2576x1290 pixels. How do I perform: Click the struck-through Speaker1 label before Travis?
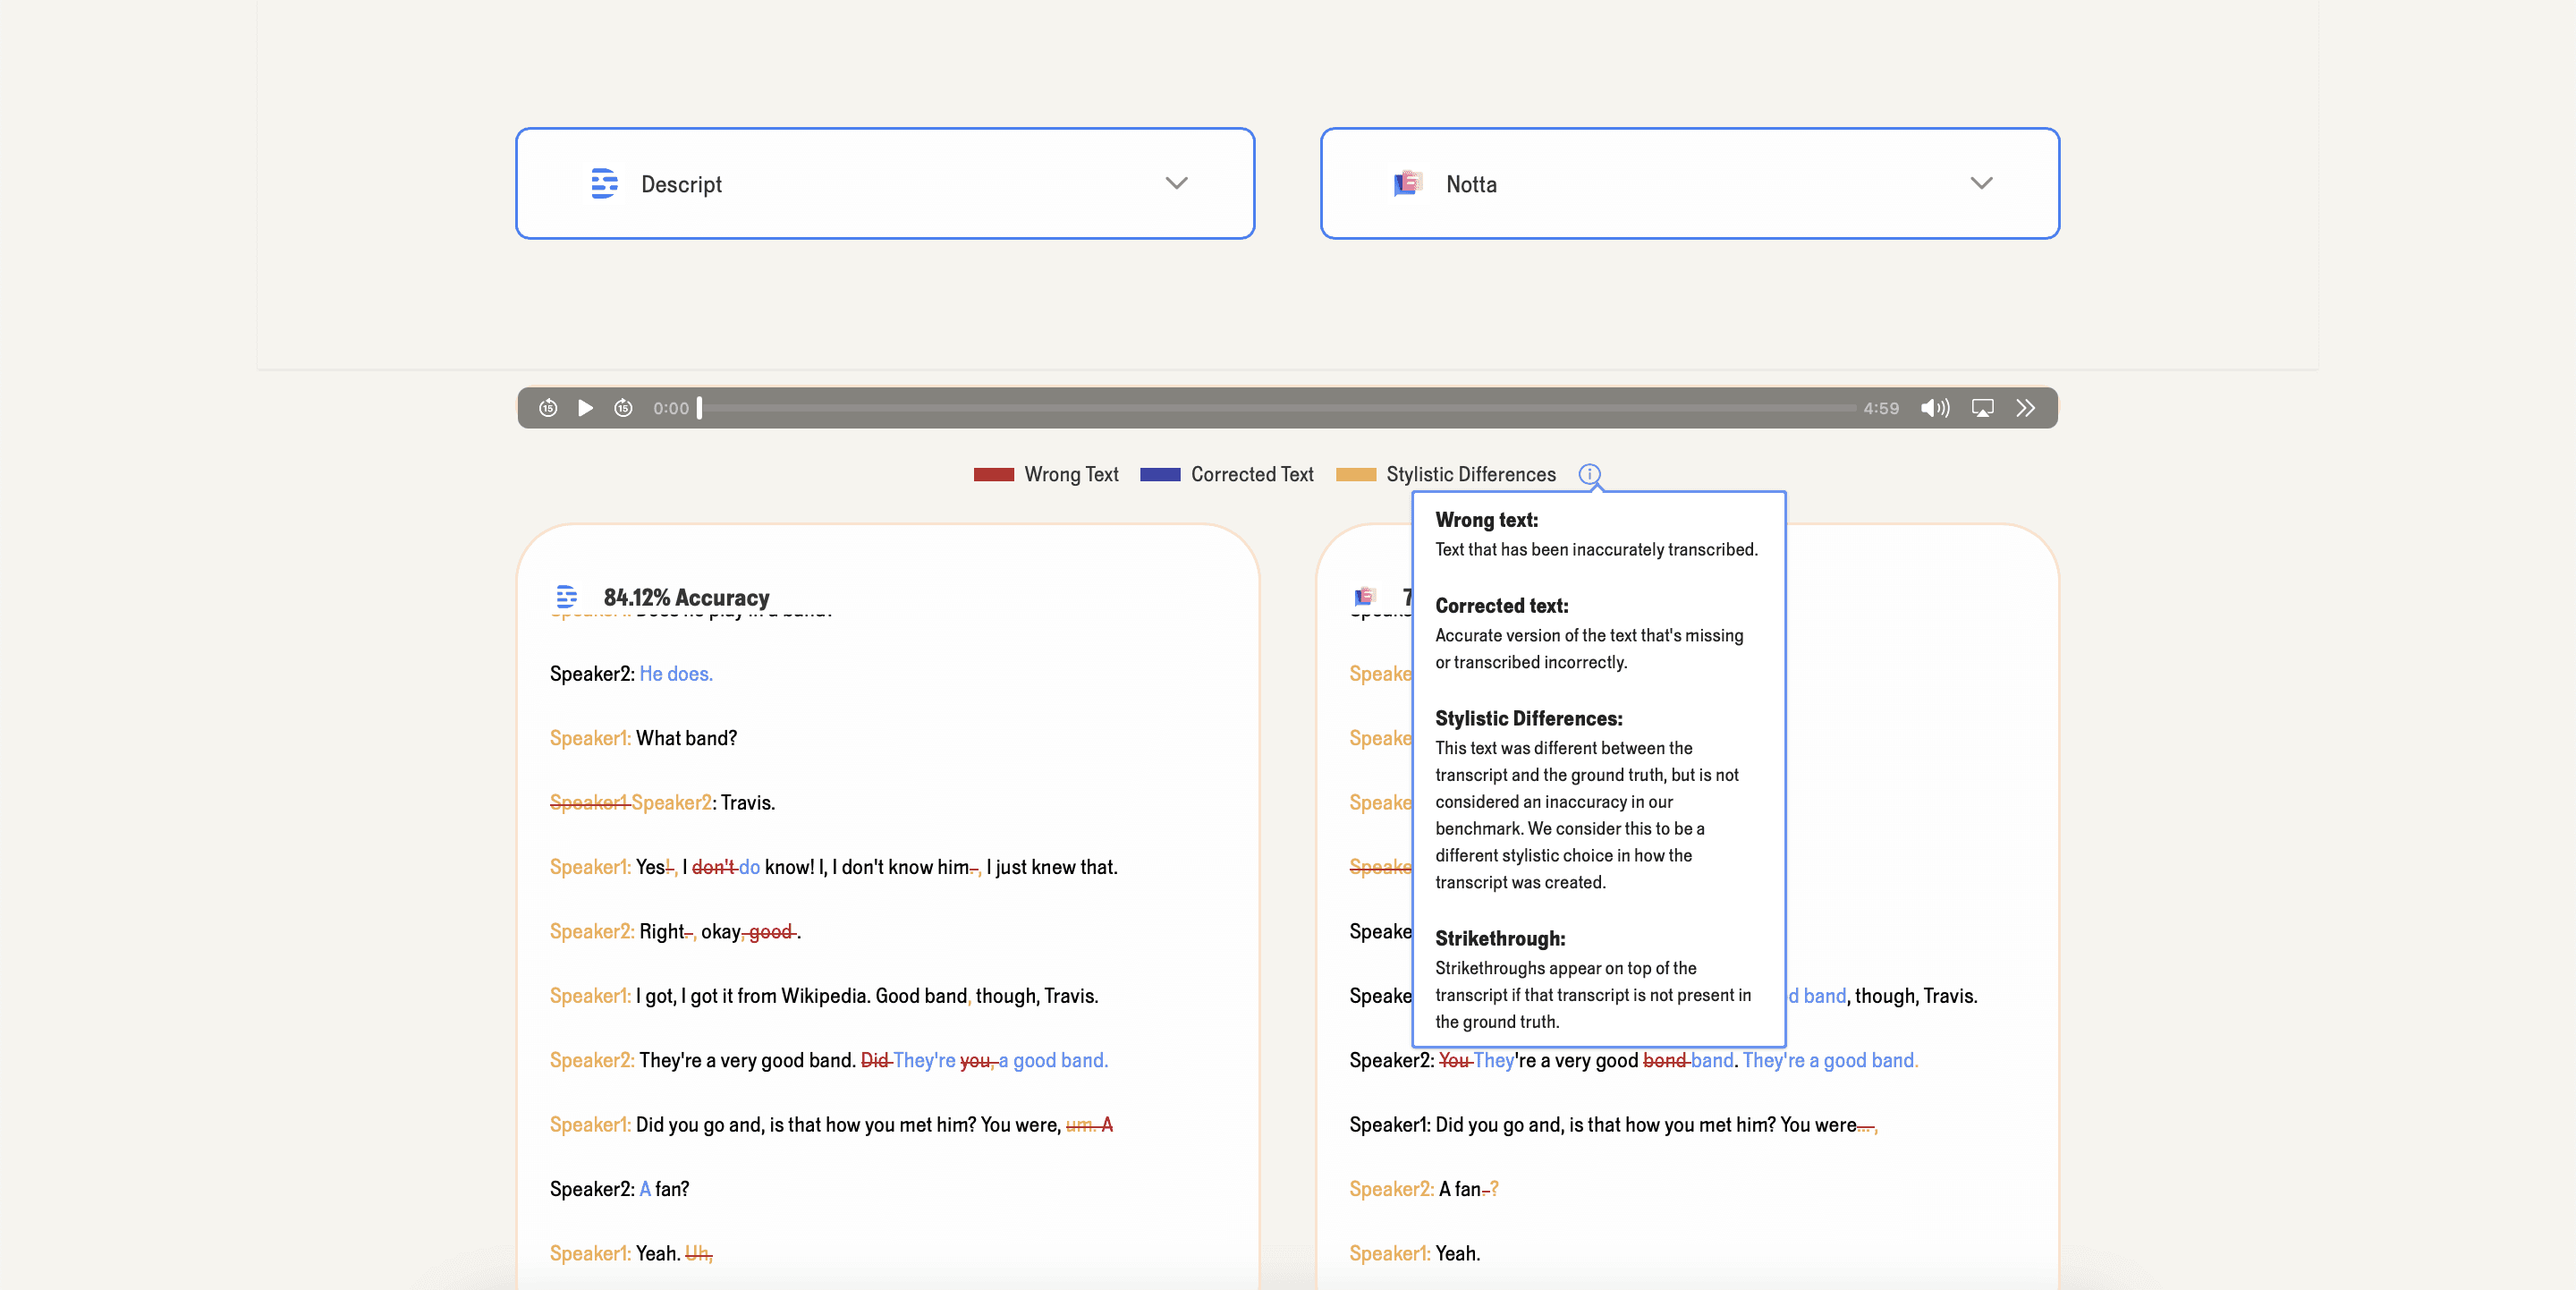coord(589,803)
